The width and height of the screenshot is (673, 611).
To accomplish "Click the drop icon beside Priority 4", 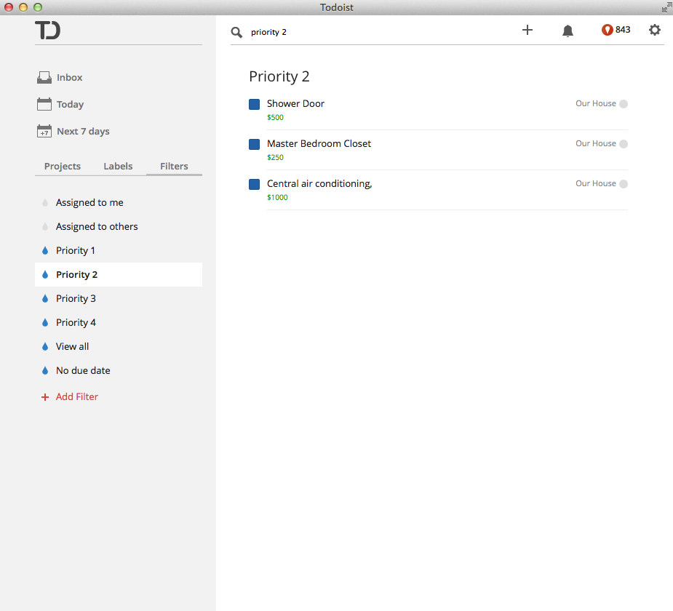I will coord(45,323).
